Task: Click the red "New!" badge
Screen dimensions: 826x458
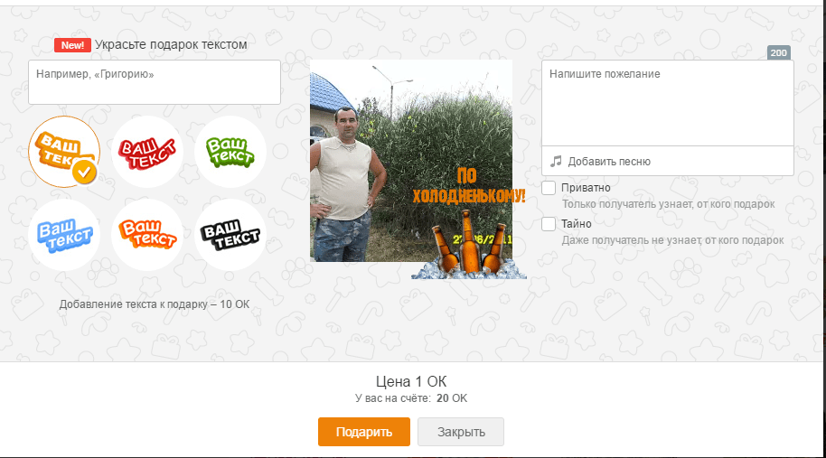Action: pos(72,45)
